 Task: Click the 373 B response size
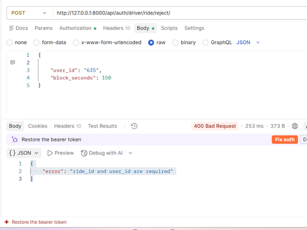click(278, 126)
